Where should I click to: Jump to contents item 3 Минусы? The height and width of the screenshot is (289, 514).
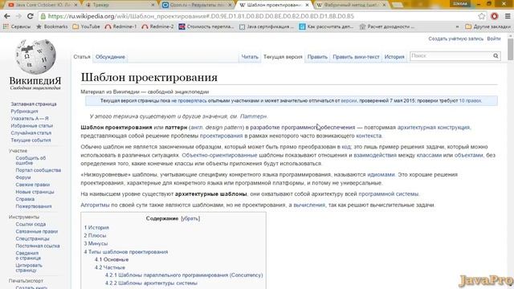pos(96,243)
